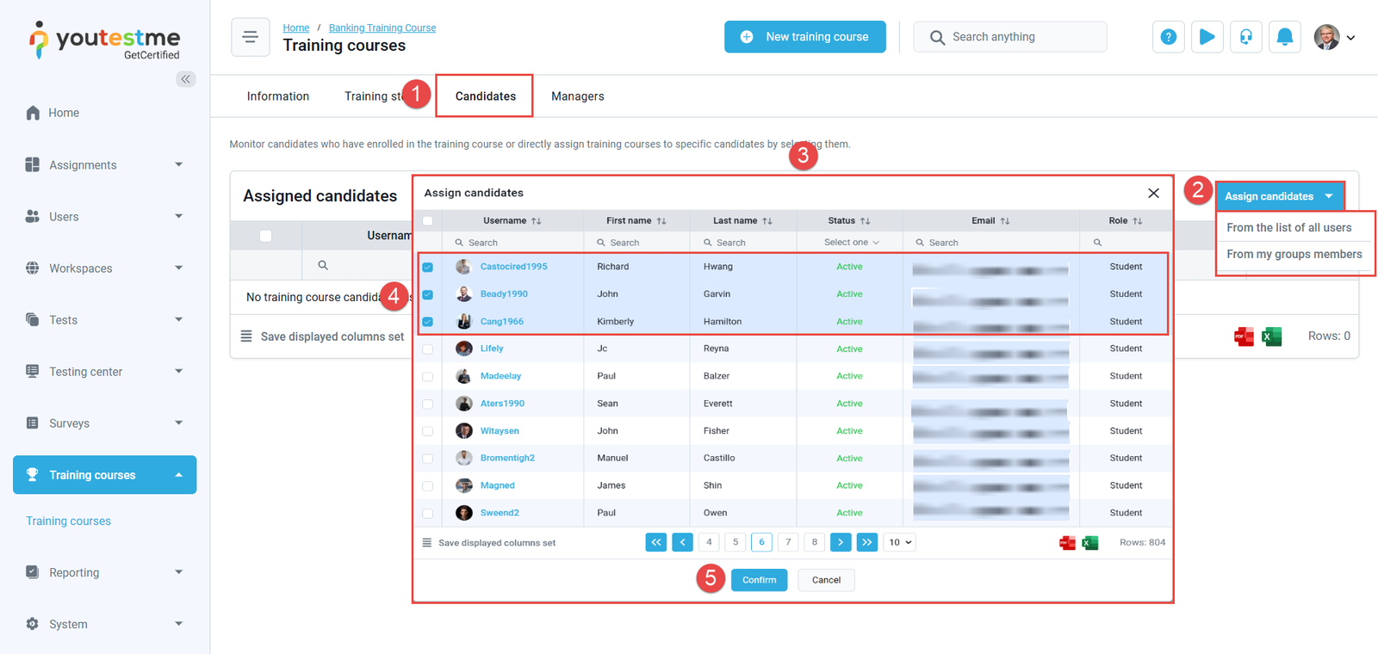This screenshot has width=1378, height=654.
Task: Click the Banking Training Course breadcrumb link
Action: click(x=382, y=28)
